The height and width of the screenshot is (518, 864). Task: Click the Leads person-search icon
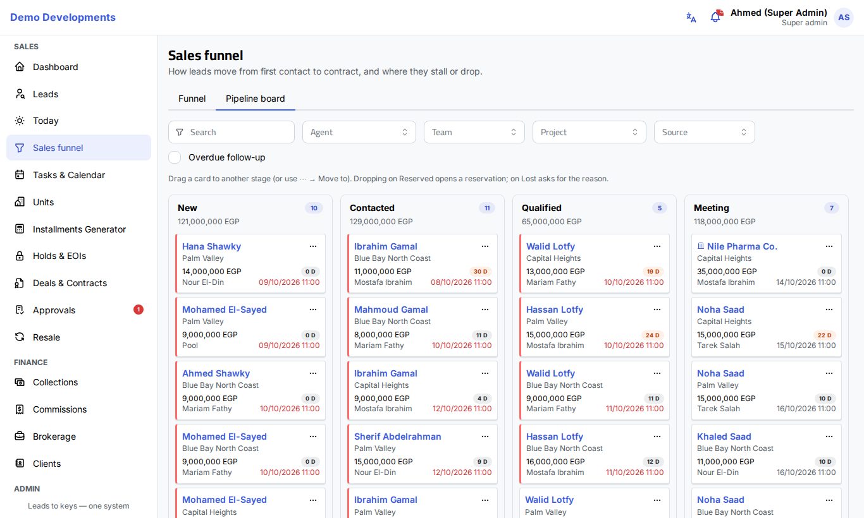(x=20, y=94)
